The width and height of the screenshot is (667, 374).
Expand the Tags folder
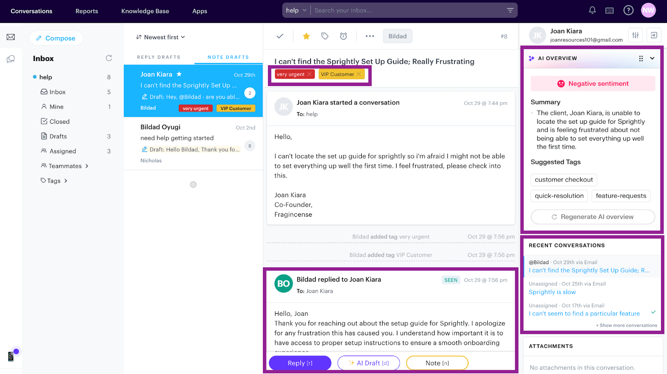54,181
